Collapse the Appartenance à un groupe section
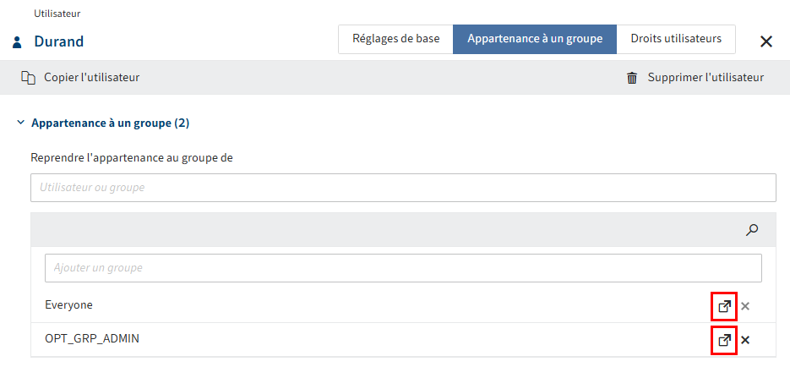Image resolution: width=790 pixels, height=378 pixels. coord(20,123)
